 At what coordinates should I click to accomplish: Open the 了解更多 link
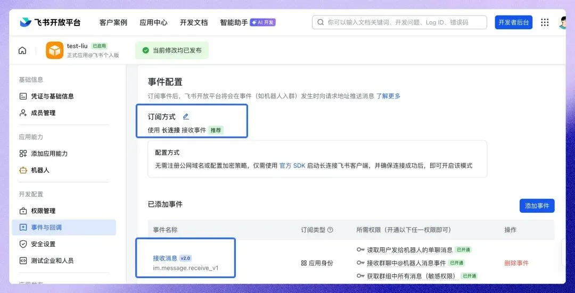point(388,96)
